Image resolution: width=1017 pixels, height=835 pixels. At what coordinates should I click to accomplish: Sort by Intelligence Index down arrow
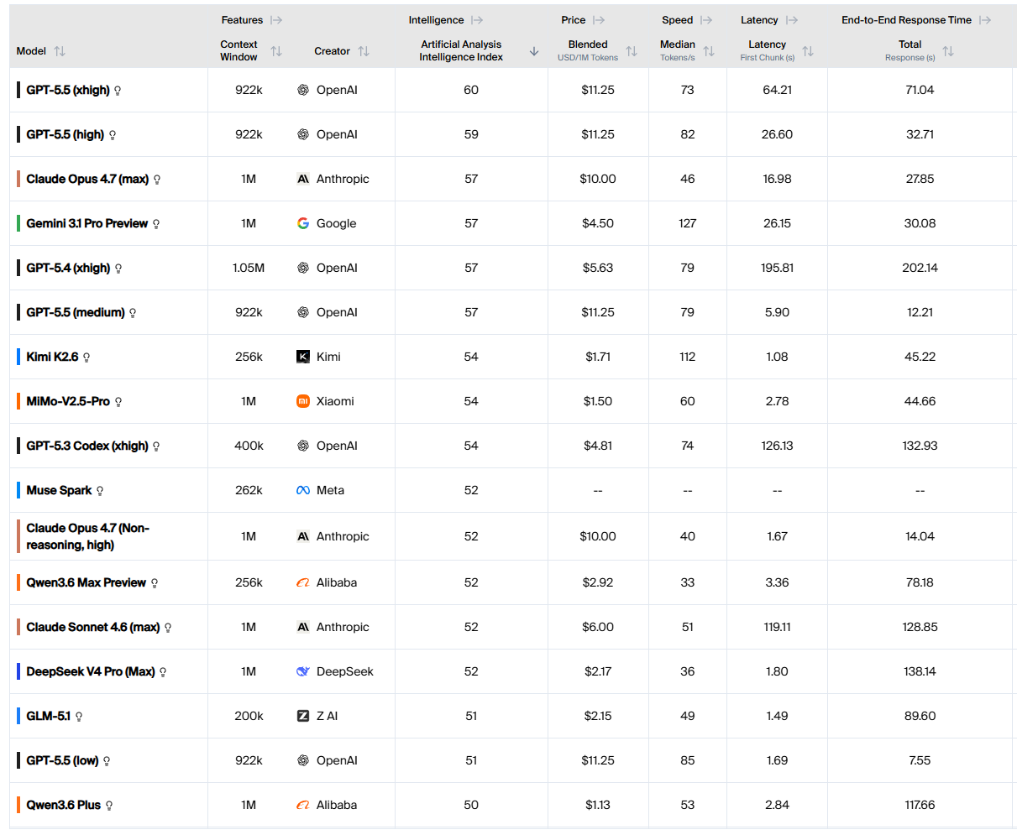534,51
